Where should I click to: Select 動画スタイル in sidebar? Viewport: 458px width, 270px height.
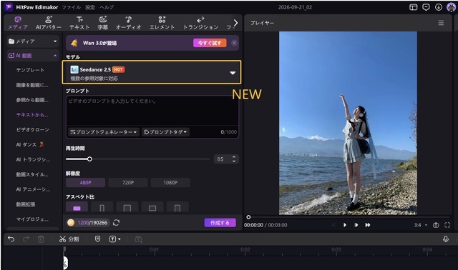pos(32,174)
